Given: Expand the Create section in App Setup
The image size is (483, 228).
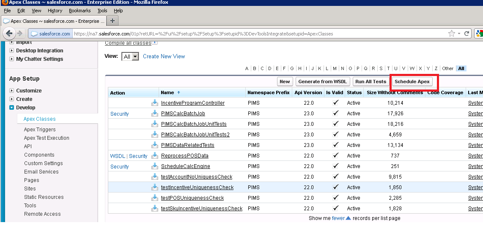Looking at the screenshot, I should (12, 99).
